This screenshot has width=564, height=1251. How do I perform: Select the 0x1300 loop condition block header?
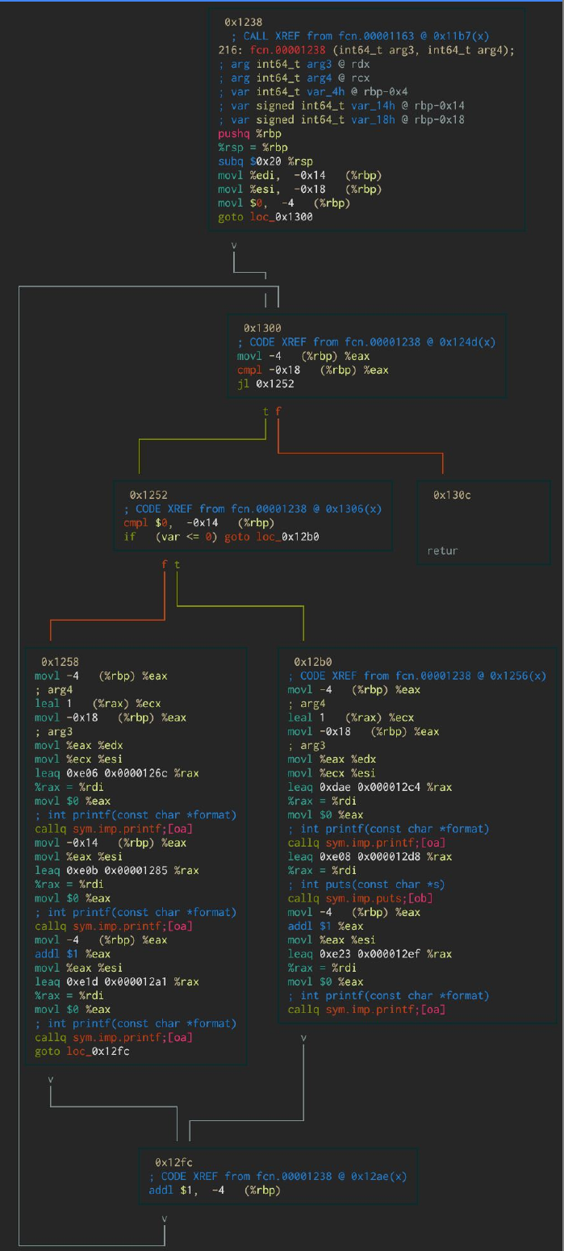[x=262, y=328]
